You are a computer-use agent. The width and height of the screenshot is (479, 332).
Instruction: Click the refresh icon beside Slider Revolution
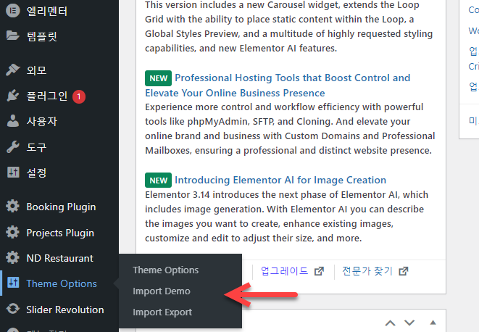point(13,309)
